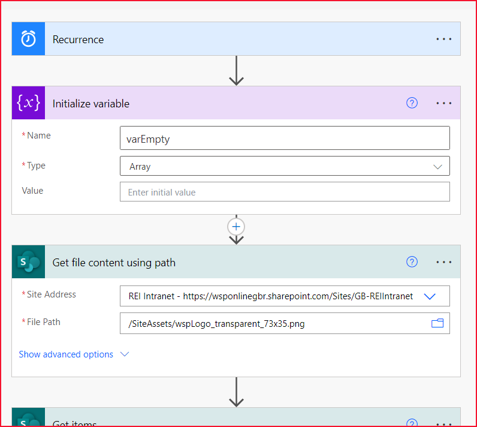Expand the Site Address dropdown
477x427 pixels.
coord(430,296)
